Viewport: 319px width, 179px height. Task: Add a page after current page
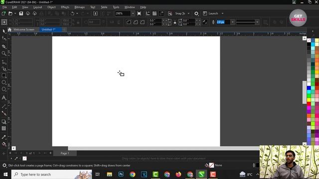click(x=50, y=153)
